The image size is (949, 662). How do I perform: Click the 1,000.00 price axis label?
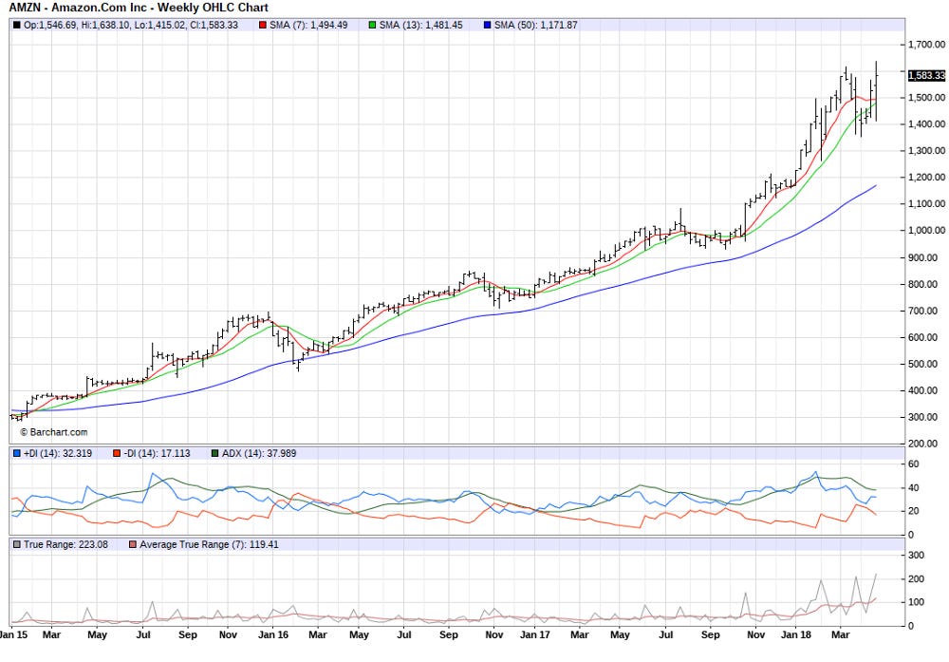[x=927, y=231]
